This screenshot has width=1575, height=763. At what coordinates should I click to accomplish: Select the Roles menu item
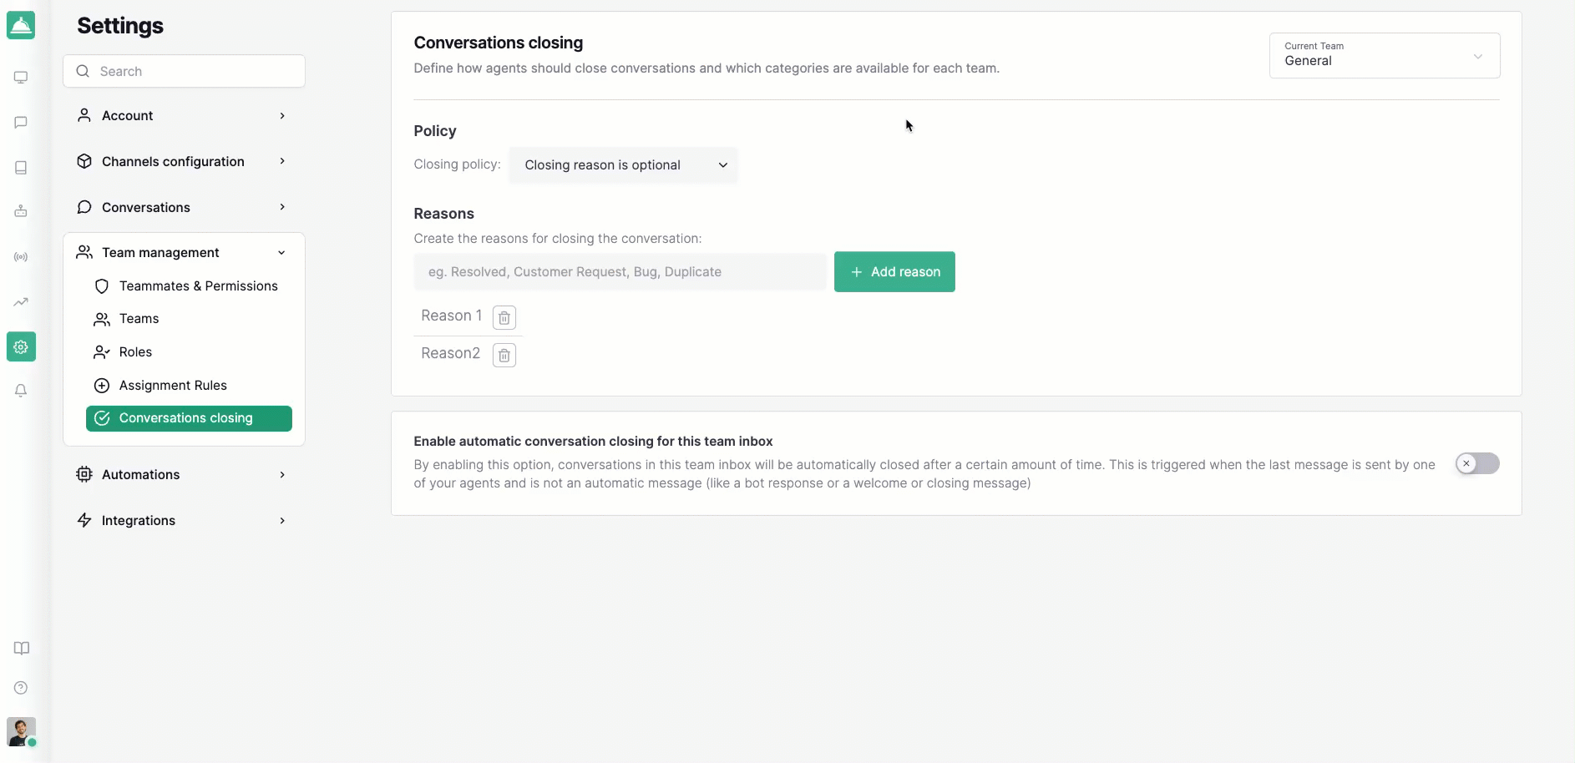coord(135,352)
